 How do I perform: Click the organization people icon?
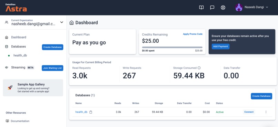point(7,22)
